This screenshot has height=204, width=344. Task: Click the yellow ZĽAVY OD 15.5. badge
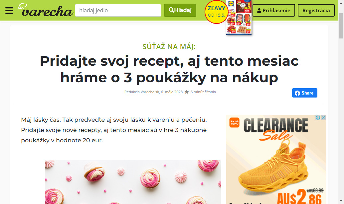click(216, 12)
